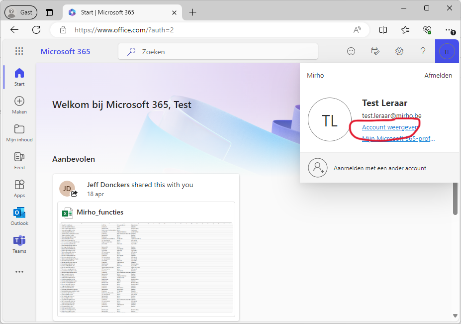Screen dimensions: 461x324
Task: Open the Feed icon in sidebar
Action: (19, 161)
